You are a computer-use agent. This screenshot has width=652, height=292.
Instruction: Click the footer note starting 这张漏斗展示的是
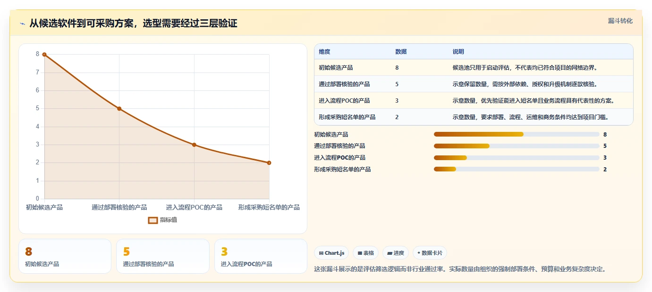click(x=460, y=269)
